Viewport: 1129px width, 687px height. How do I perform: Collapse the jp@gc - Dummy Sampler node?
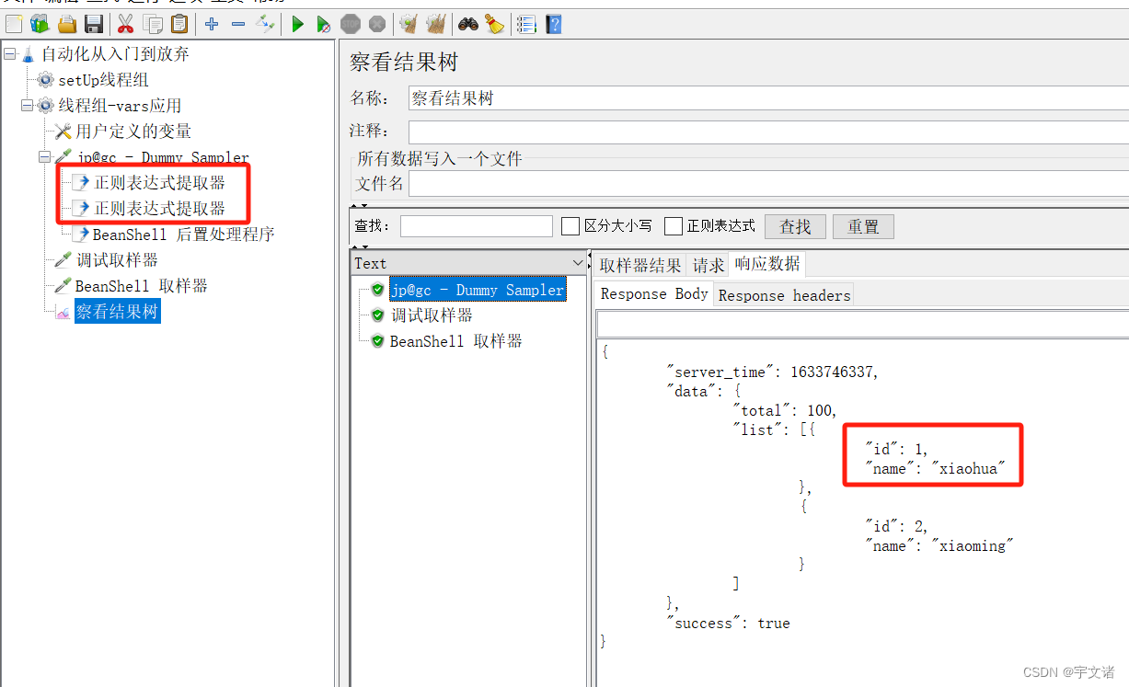click(x=43, y=156)
